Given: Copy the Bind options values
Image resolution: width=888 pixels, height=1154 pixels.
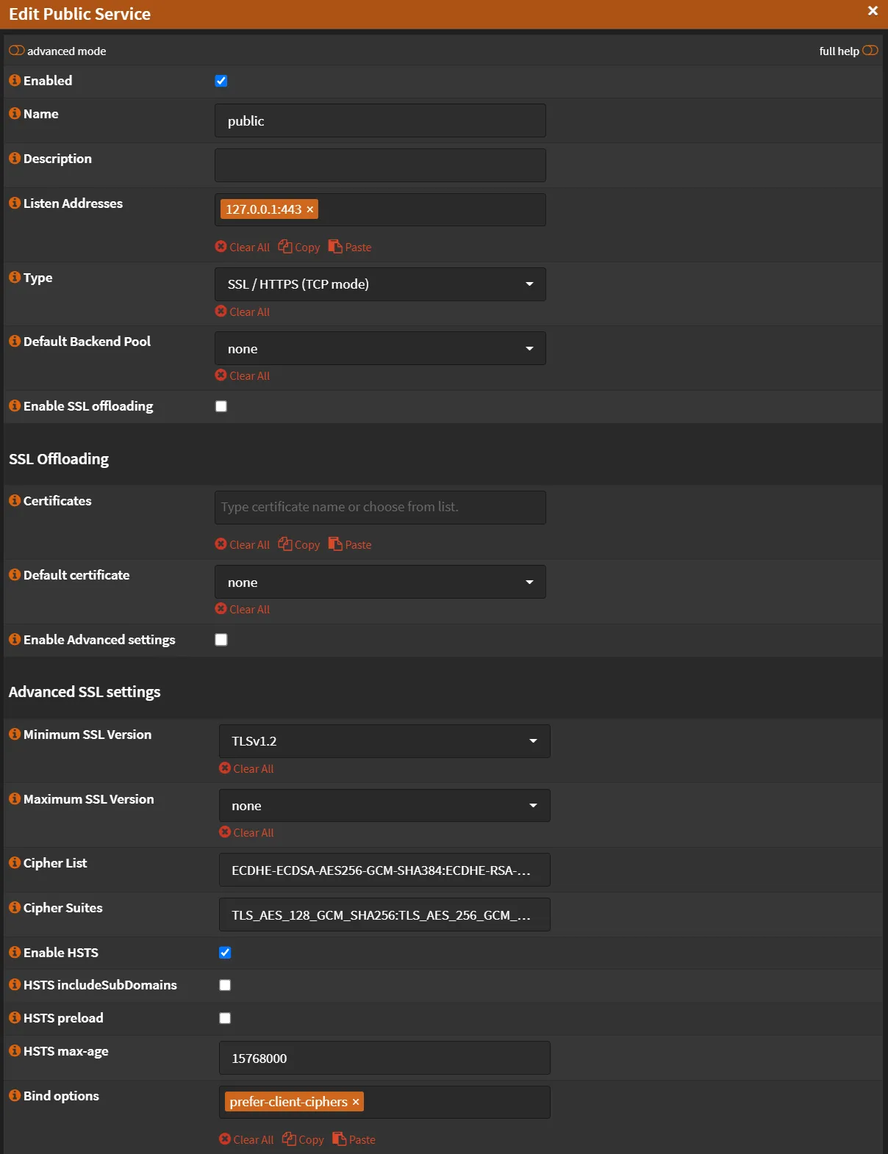Looking at the screenshot, I should click(303, 1140).
